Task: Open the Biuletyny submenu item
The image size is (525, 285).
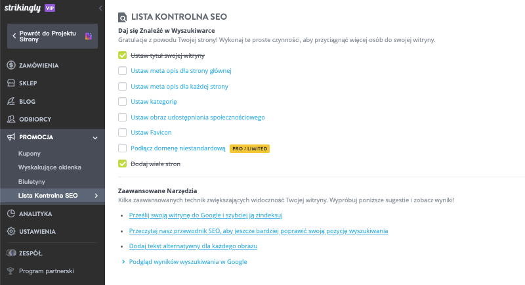Action: point(31,182)
